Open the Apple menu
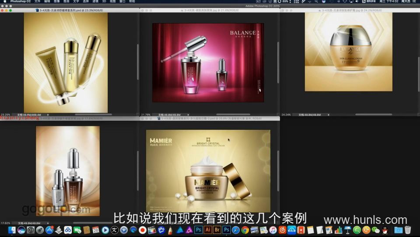The image size is (420, 237). click(4, 1)
